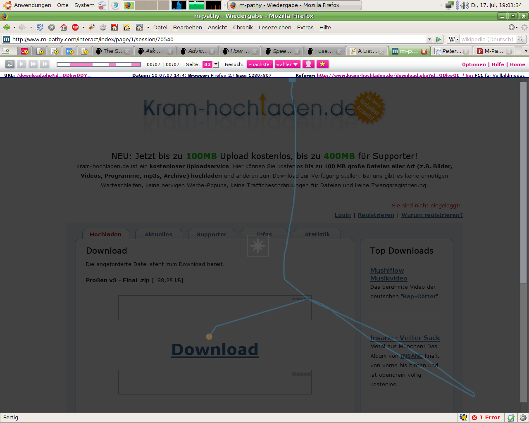This screenshot has width=529, height=423.
Task: Click the volume speaker icon in system tray
Action: click(x=465, y=5)
